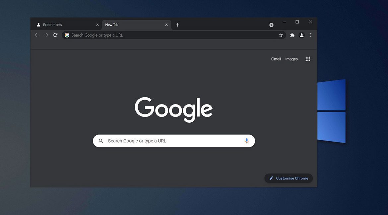Reload the current page
Screen dimensions: 388x215
click(x=55, y=35)
